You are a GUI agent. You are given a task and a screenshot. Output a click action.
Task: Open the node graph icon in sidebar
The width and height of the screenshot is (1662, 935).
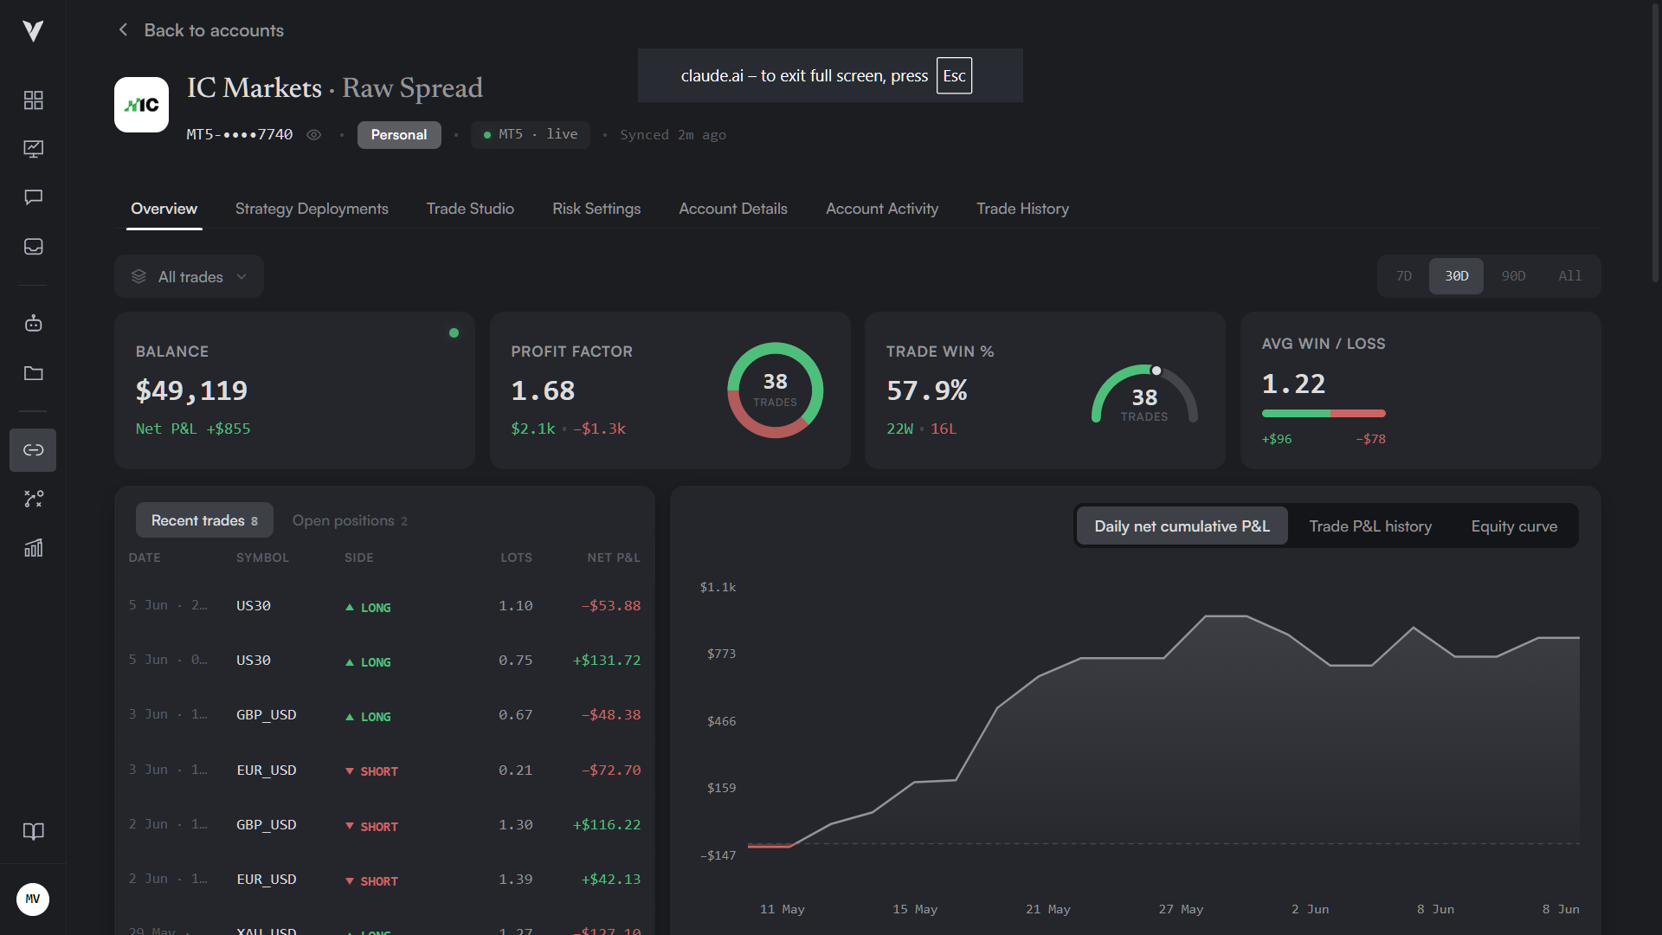(x=33, y=499)
